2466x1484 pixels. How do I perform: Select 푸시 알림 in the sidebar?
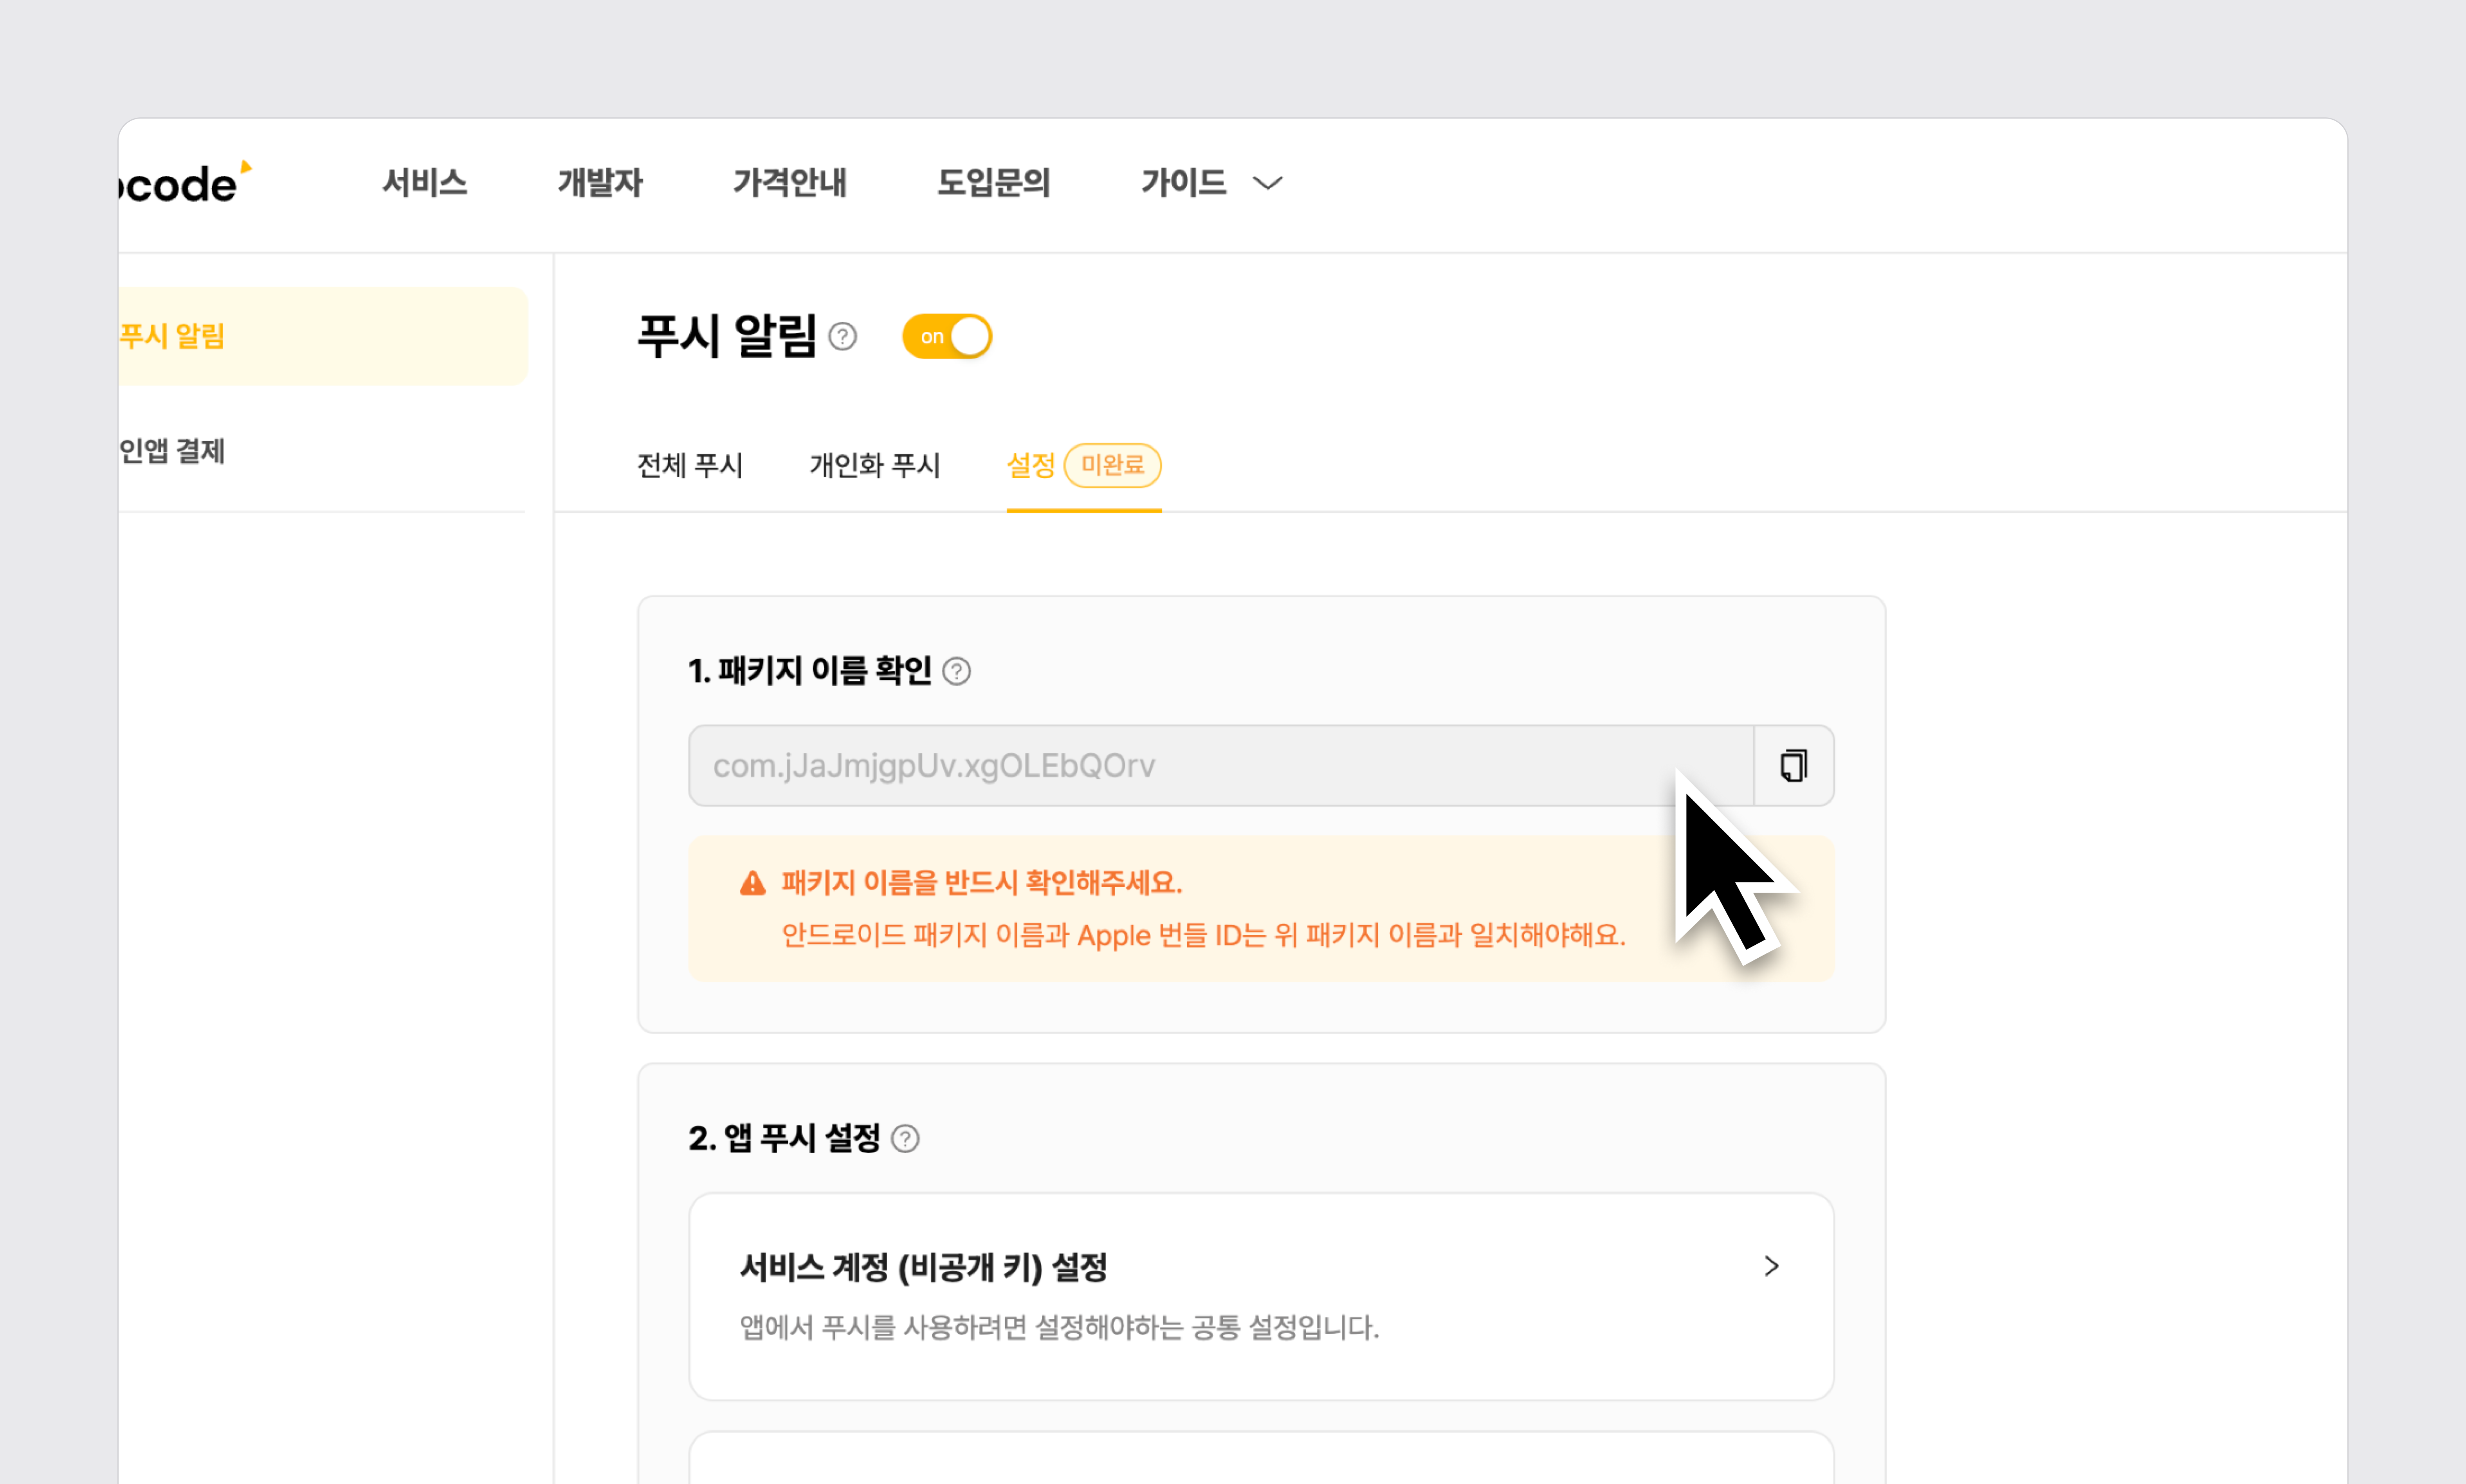322,337
